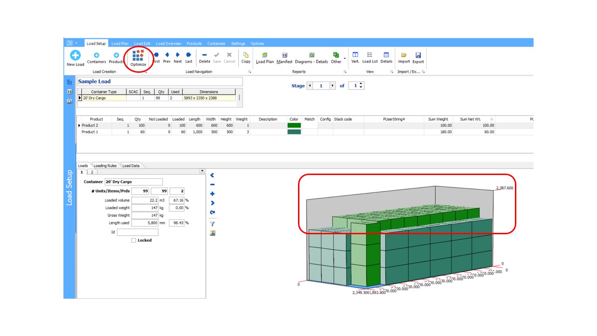Click the New Load icon
This screenshot has height=336, width=597.
[x=75, y=56]
